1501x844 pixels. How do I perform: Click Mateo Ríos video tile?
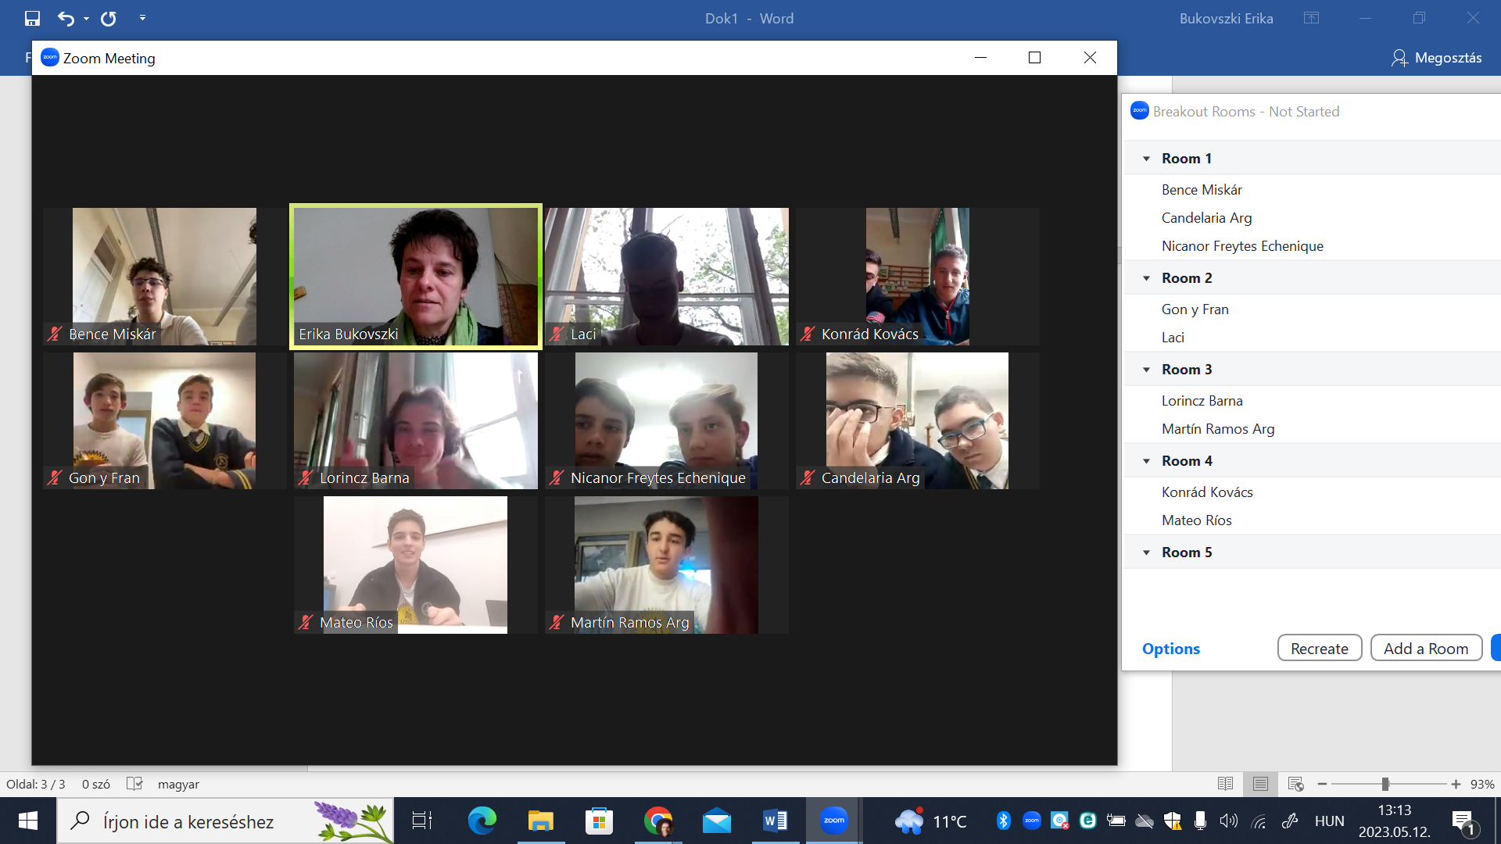pyautogui.click(x=416, y=565)
